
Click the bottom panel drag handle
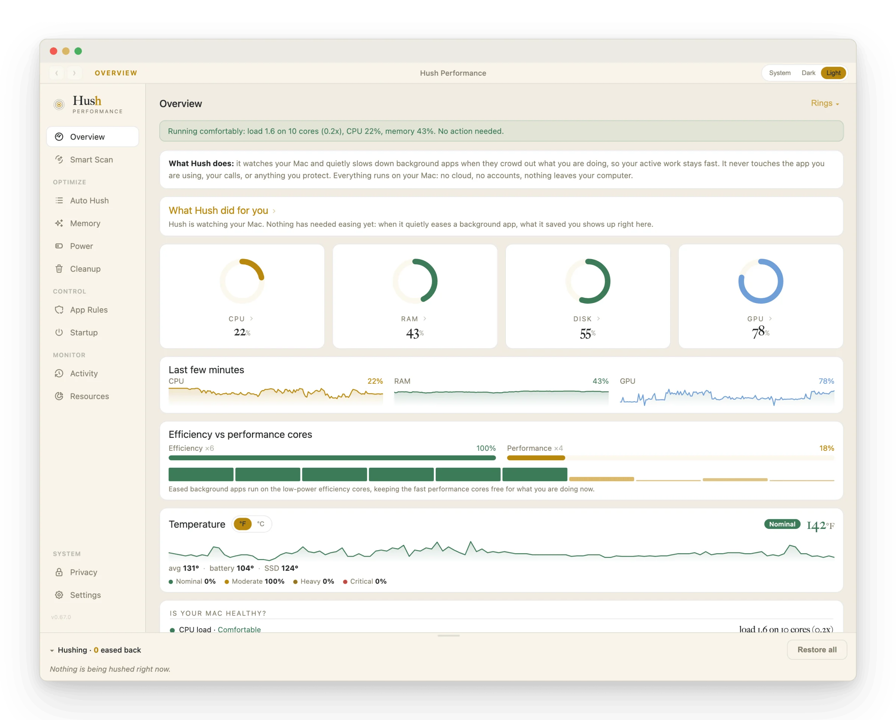click(x=448, y=636)
